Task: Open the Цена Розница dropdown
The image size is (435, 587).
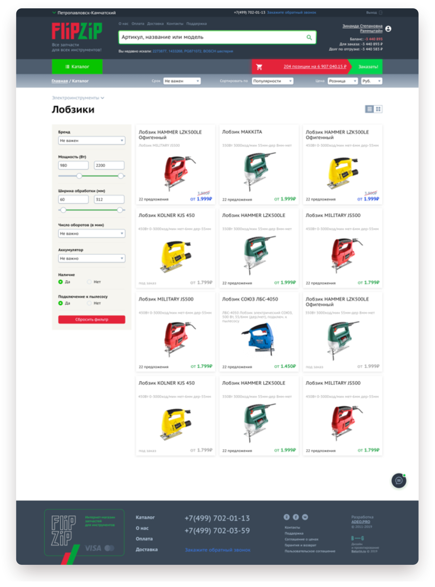Action: [343, 81]
